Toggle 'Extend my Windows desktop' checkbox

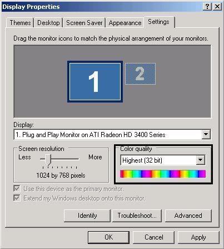[17, 198]
